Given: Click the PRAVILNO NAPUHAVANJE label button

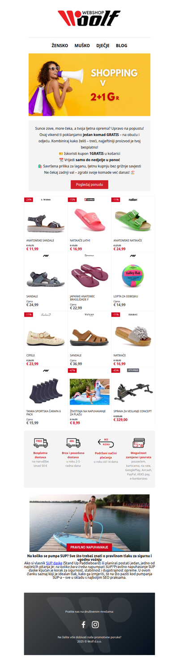Looking at the screenshot, I should point(89,547).
